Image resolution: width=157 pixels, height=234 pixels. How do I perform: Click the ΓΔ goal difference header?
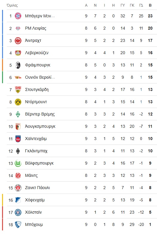pyautogui.click(x=141, y=5)
